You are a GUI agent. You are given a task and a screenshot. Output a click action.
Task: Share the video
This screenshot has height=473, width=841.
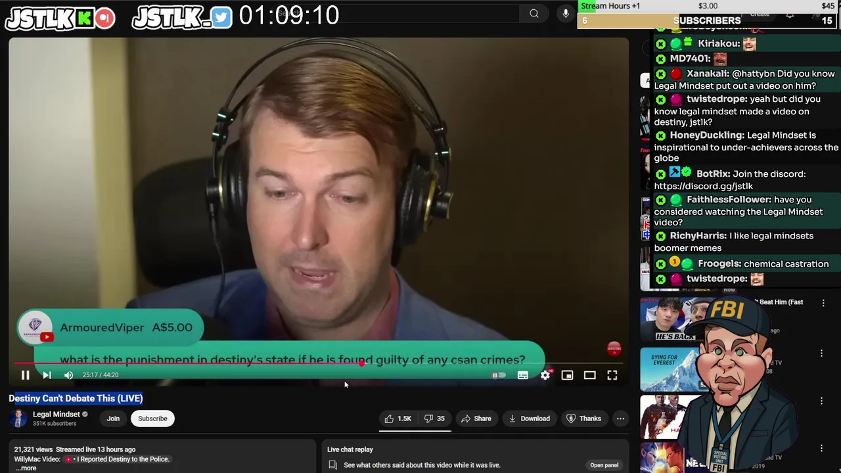pos(476,418)
